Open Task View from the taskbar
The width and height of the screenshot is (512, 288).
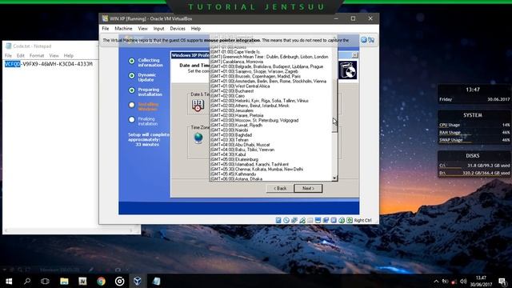click(45, 281)
